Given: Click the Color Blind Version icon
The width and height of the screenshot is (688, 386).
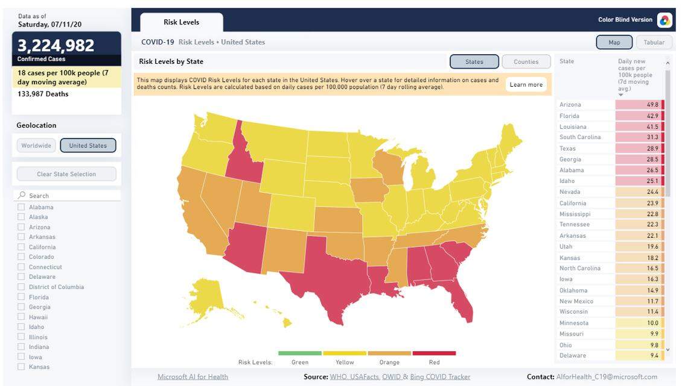Looking at the screenshot, I should (663, 19).
